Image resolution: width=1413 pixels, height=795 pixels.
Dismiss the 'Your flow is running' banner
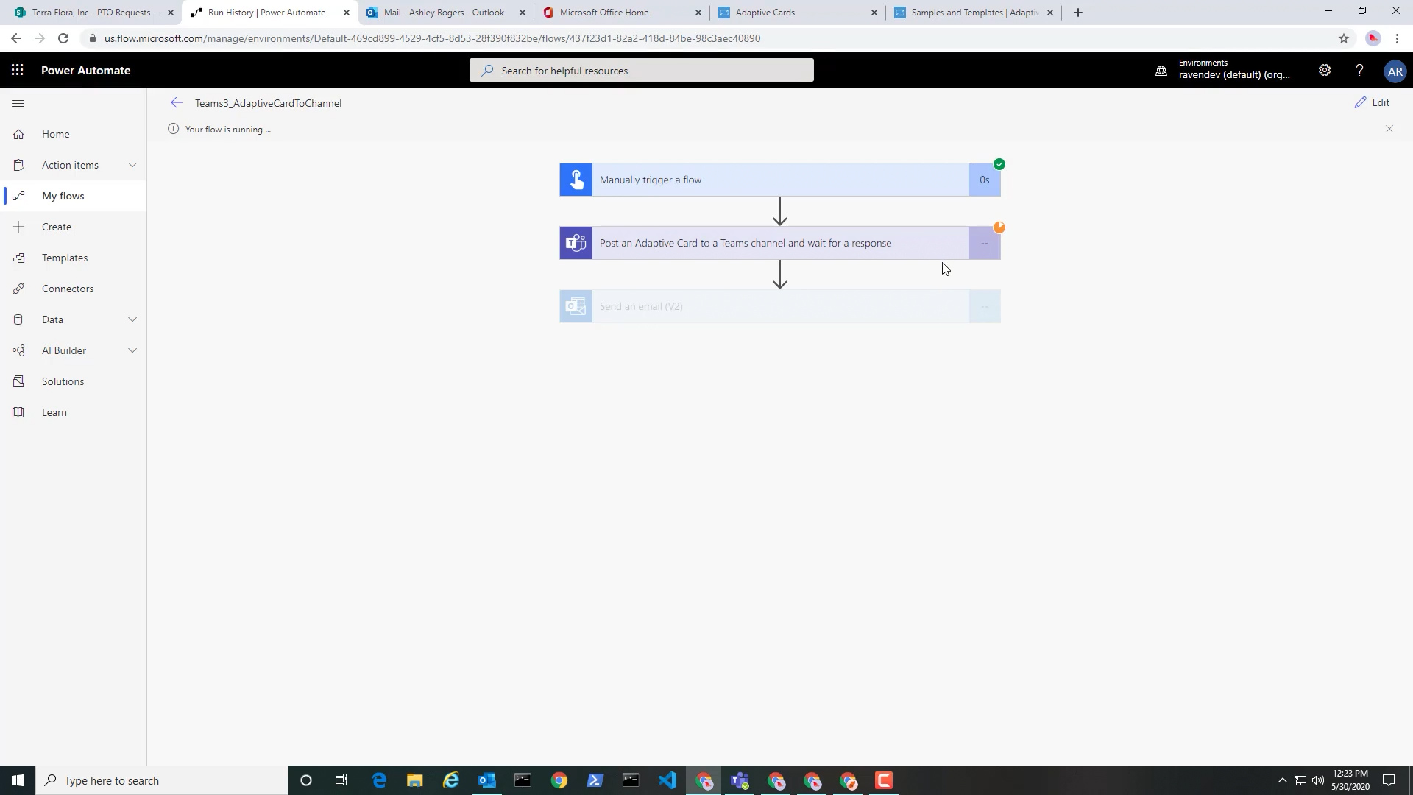coord(1389,129)
